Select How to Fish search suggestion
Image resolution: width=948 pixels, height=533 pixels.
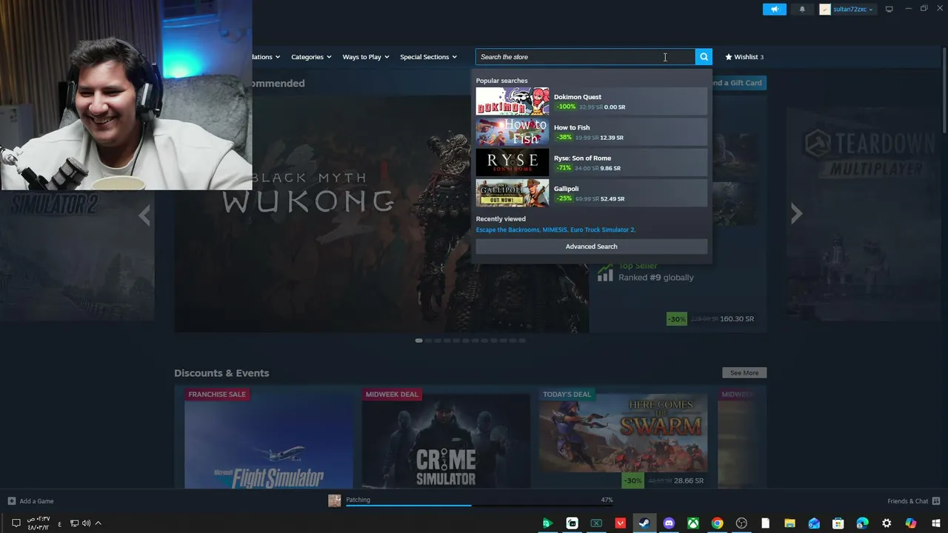tap(591, 132)
